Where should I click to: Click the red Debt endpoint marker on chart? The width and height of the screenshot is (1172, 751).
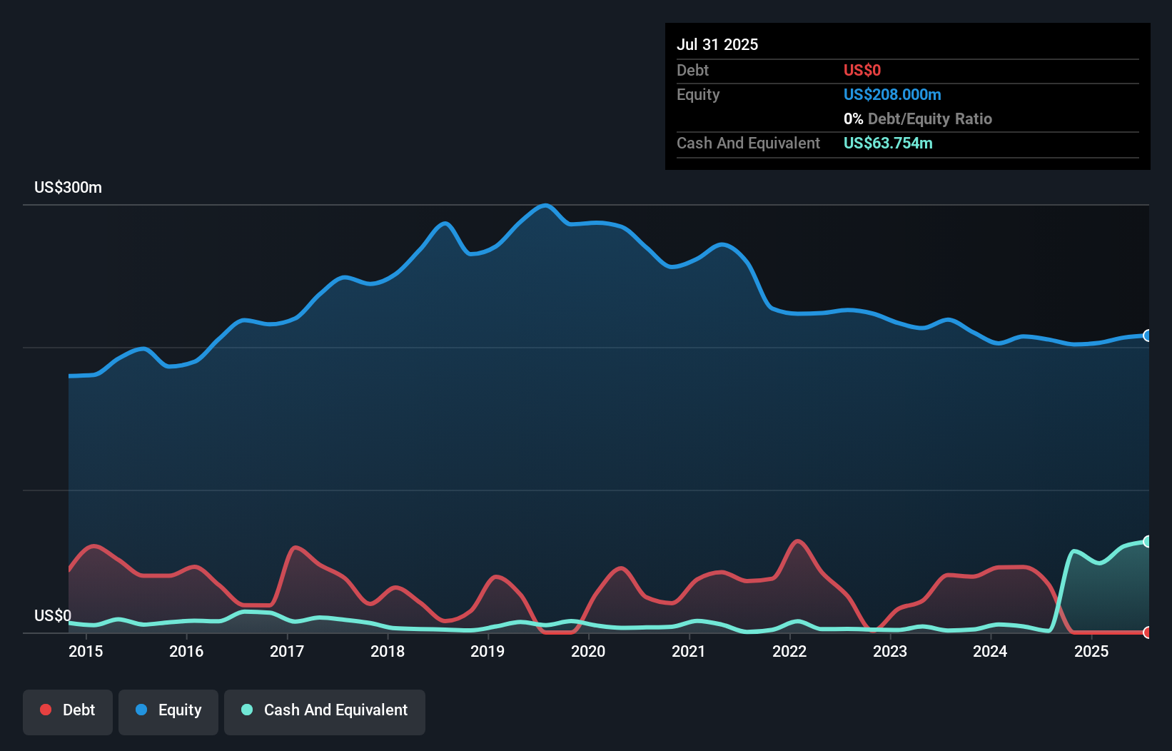click(1148, 632)
